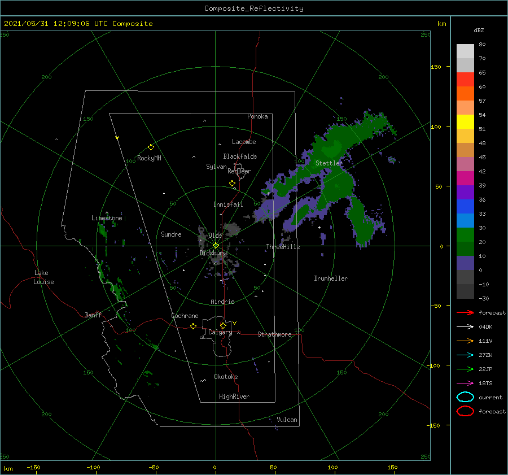508x475 pixels.
Task: Click the green 22JP arrow icon
Action: [465, 369]
